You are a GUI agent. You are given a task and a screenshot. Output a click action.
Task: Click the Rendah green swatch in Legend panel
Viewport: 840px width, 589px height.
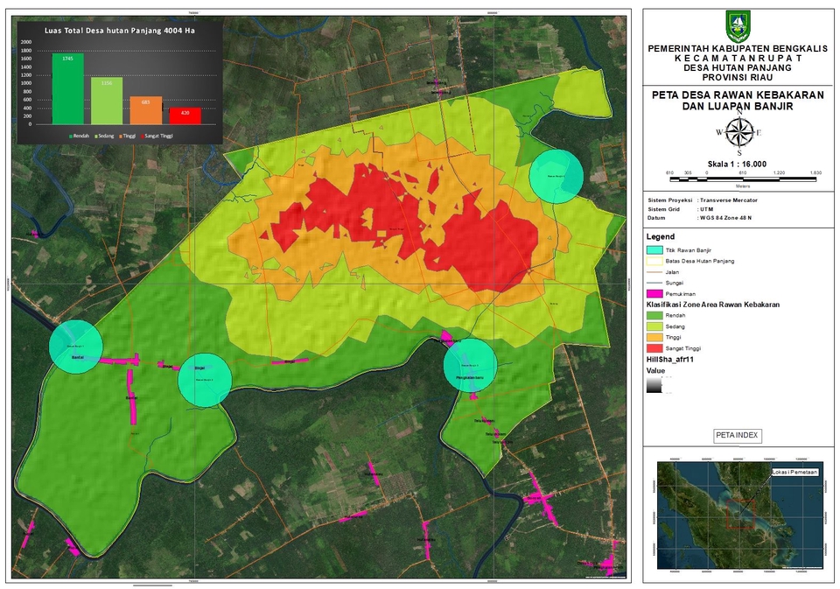pyautogui.click(x=654, y=316)
